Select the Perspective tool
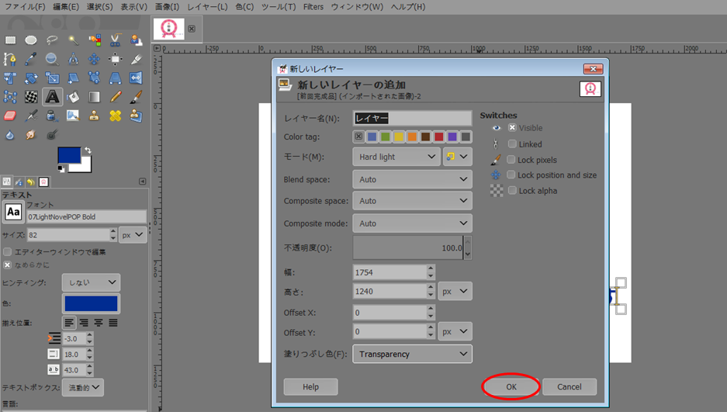The height and width of the screenshot is (412, 727). pyautogui.click(x=116, y=78)
